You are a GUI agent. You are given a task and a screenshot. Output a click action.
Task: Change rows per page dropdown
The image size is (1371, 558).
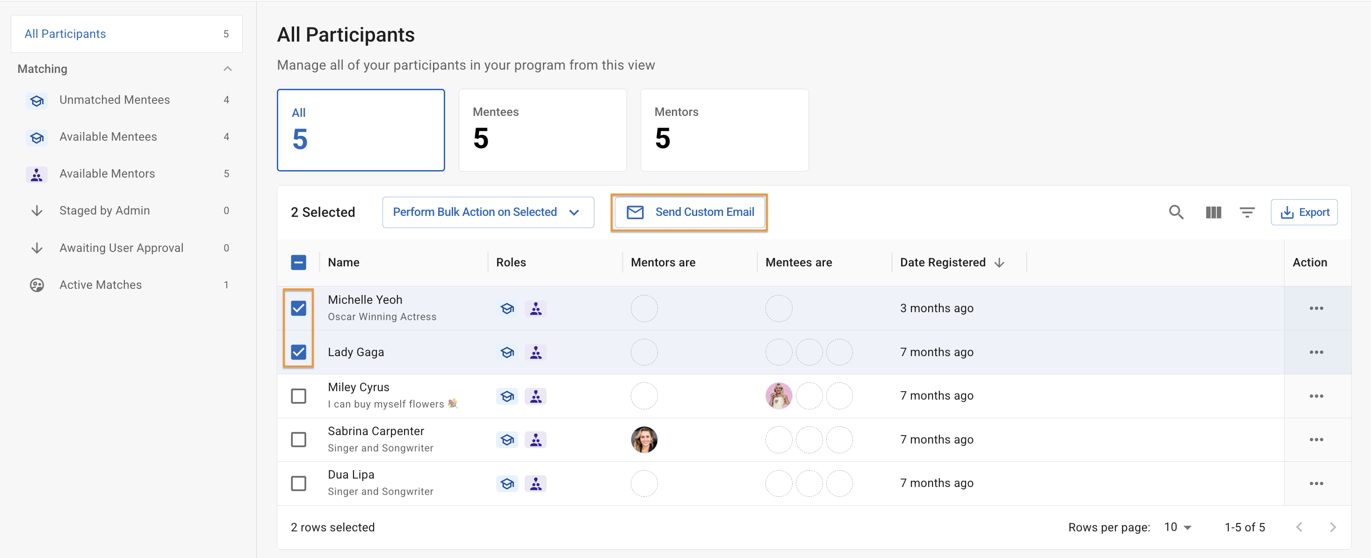1177,527
